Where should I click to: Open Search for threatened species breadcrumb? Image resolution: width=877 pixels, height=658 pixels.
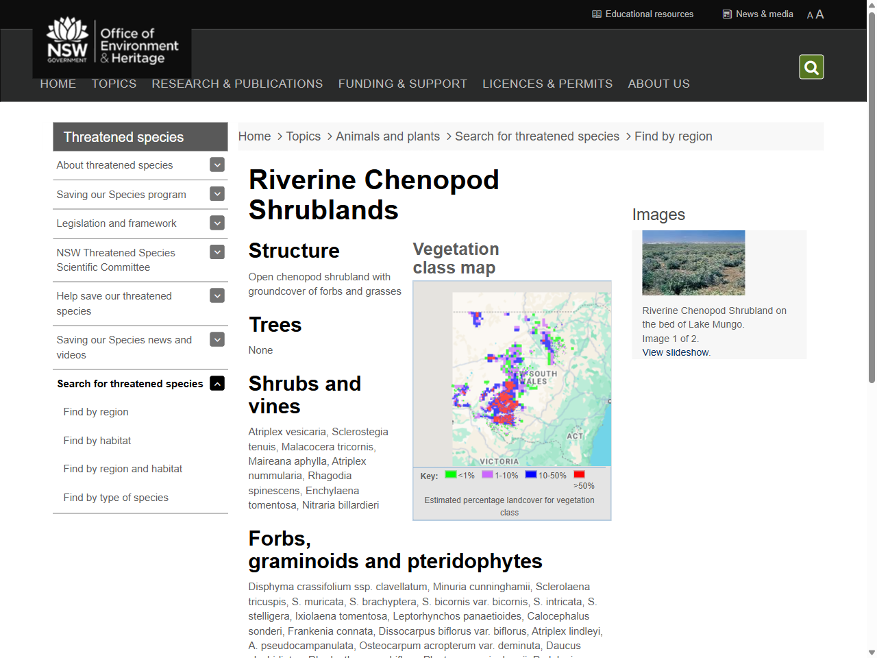537,136
